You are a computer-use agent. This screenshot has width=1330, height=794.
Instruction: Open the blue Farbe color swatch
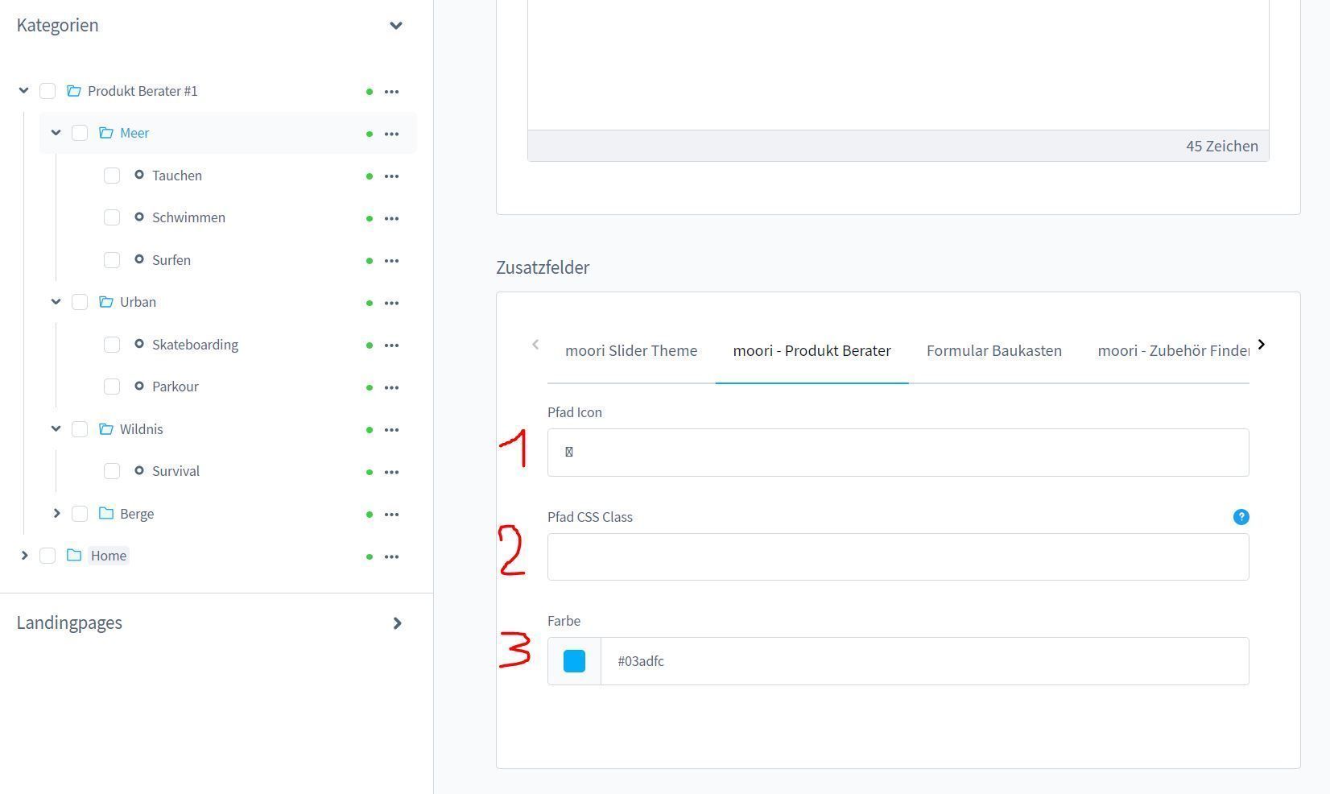(x=574, y=661)
